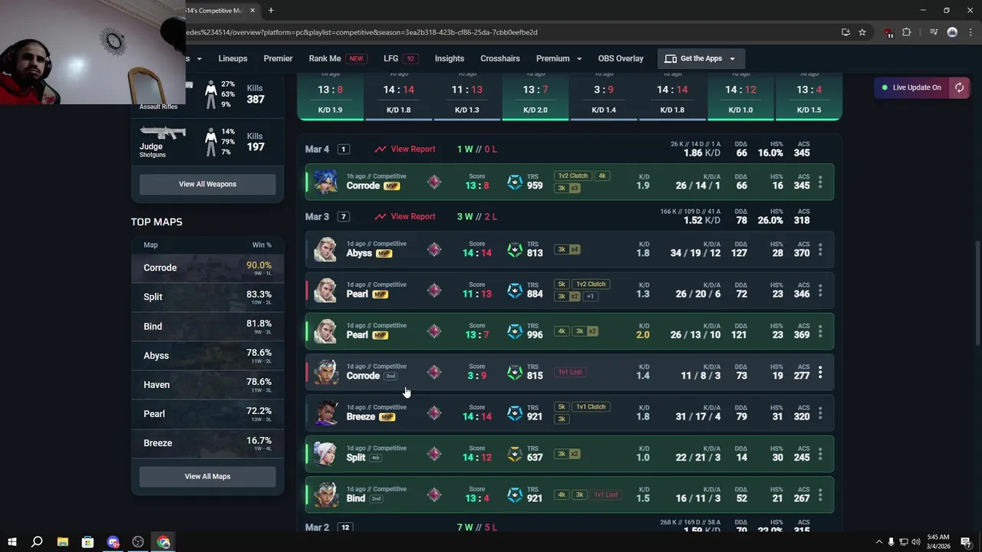The image size is (982, 552).
Task: Select the Bind row in Top Maps
Action: click(x=207, y=326)
